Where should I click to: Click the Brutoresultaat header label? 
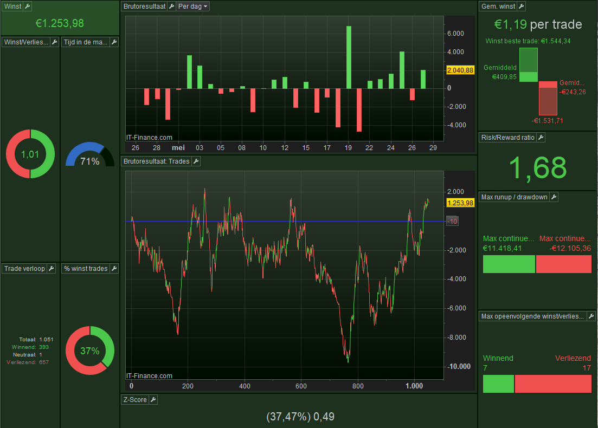coord(145,6)
